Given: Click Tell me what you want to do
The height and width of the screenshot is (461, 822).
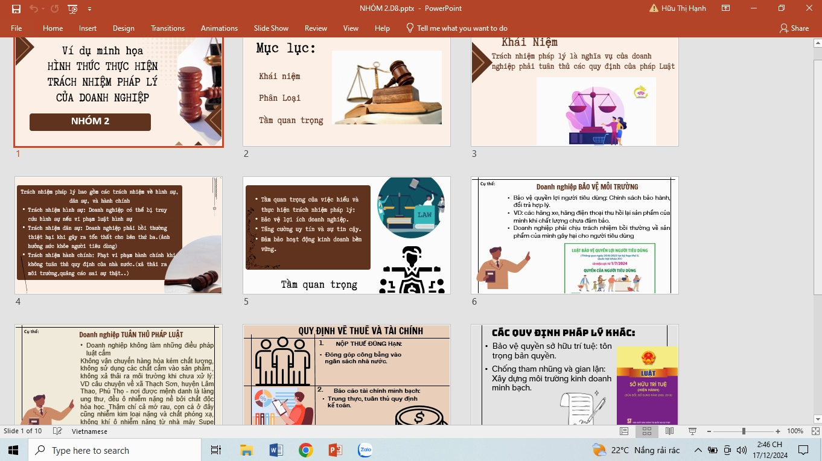Looking at the screenshot, I should [456, 28].
